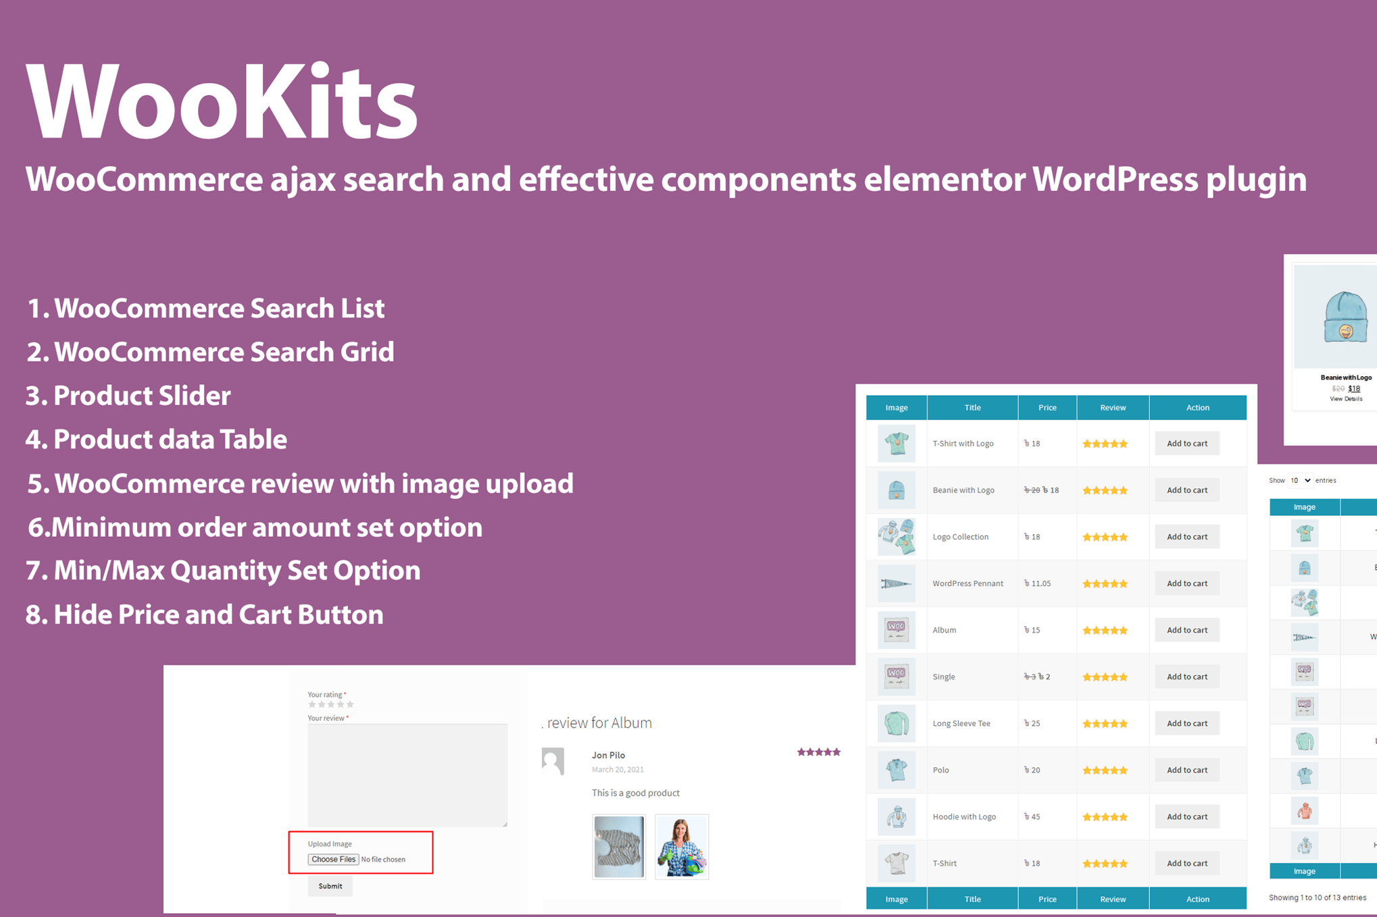Click Beanie with Logo star rating
Screen dimensions: 1377x917
(1105, 491)
